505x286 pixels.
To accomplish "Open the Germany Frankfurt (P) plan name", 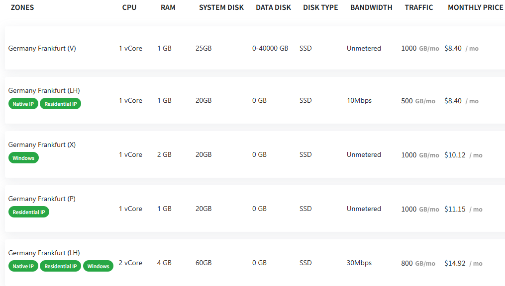I will (x=42, y=199).
